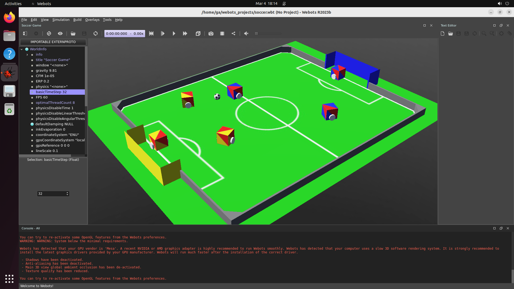The width and height of the screenshot is (514, 289).
Task: Toggle 3D rendering cube icon
Action: coord(198,33)
